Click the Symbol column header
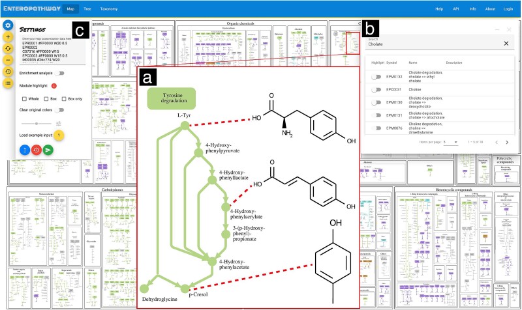 pos(391,63)
